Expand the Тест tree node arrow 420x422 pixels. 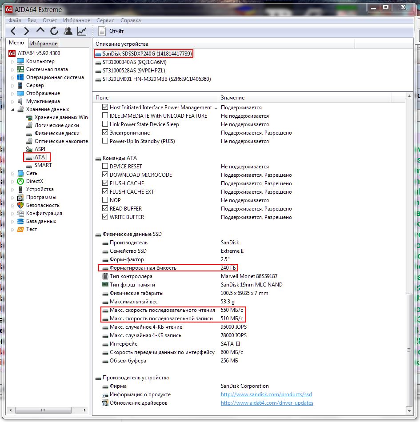12,230
